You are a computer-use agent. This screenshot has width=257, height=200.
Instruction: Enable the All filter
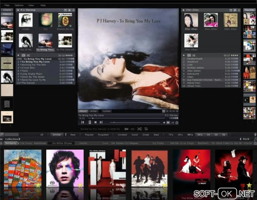[42, 135]
